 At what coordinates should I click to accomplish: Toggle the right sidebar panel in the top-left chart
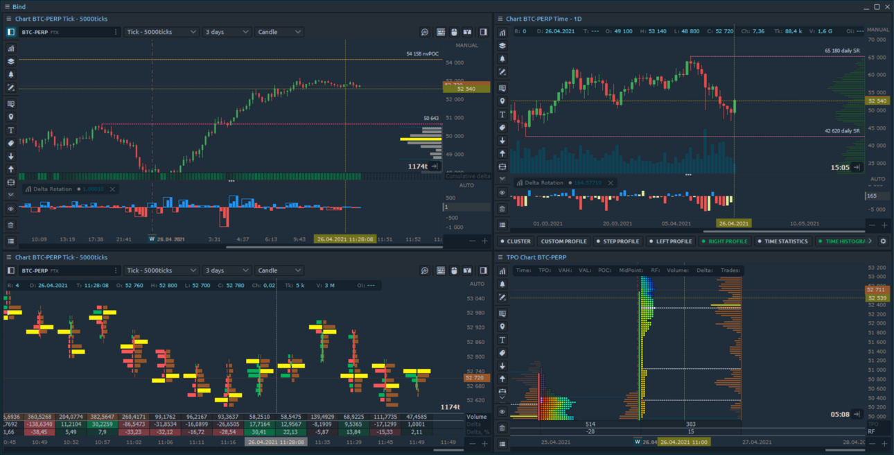point(483,32)
